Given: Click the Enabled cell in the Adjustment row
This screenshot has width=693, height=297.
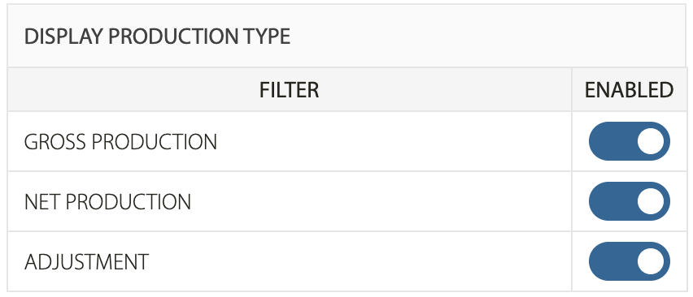Looking at the screenshot, I should (630, 261).
